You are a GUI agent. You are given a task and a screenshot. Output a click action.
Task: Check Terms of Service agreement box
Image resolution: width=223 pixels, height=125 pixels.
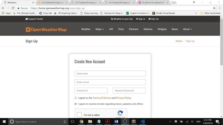[x=76, y=98]
